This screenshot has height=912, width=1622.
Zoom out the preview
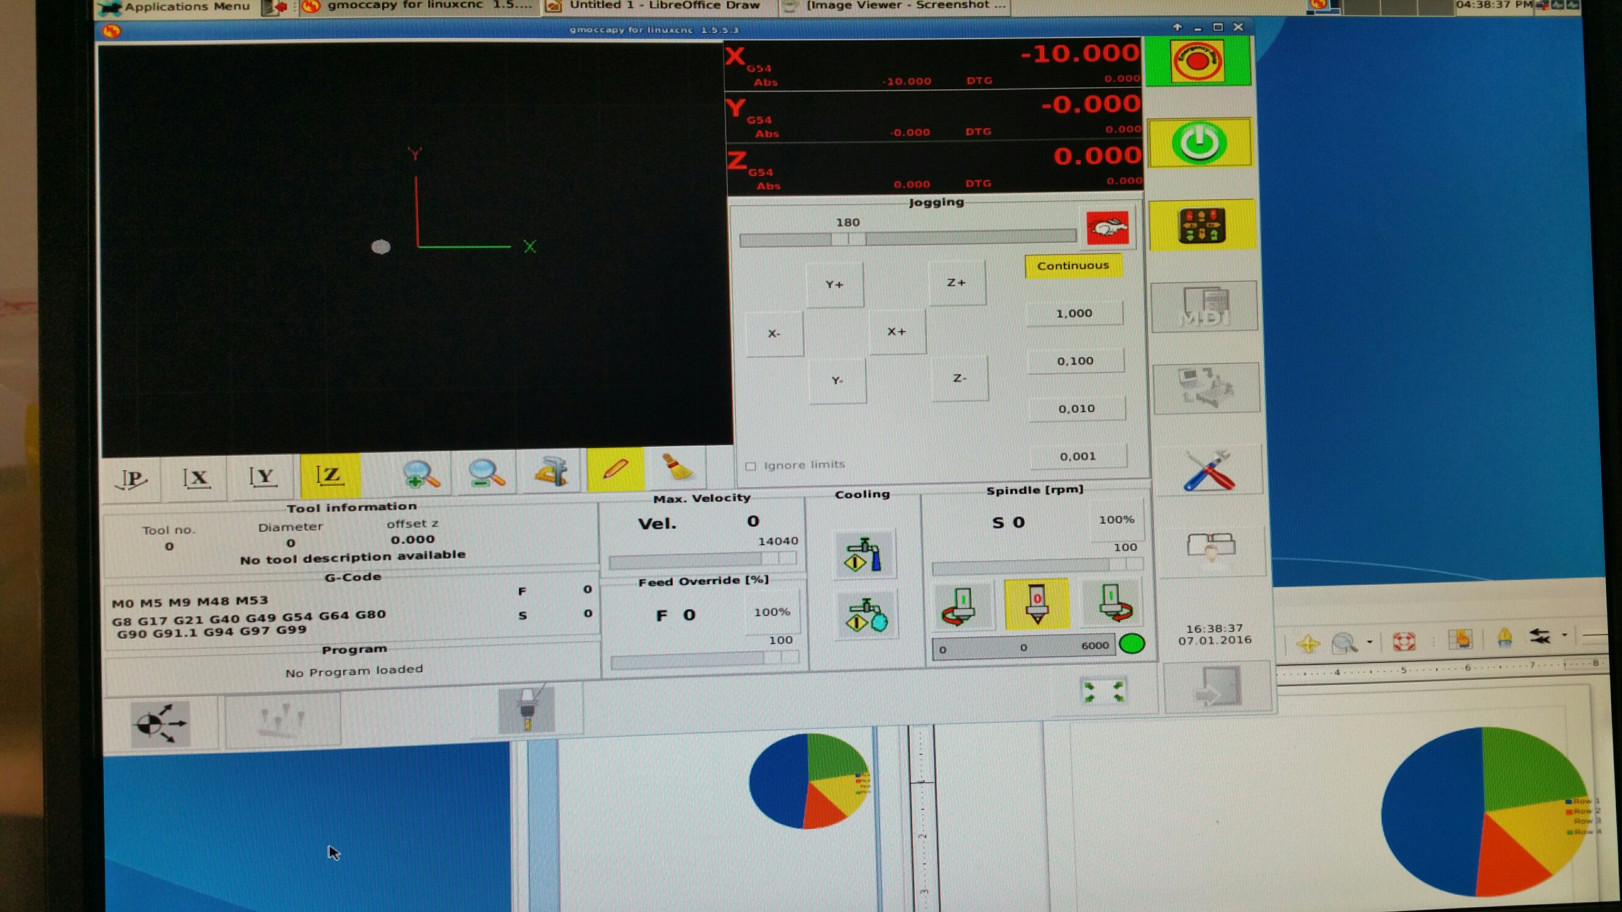(x=487, y=472)
